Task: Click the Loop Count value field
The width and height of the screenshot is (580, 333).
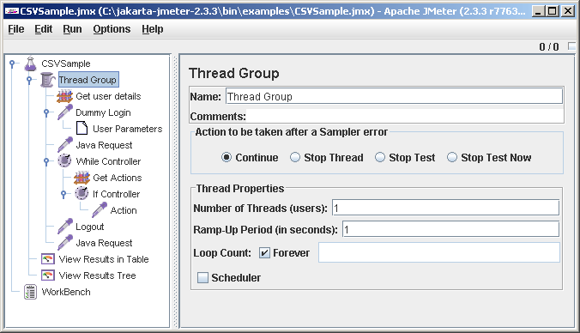Action: tap(439, 252)
